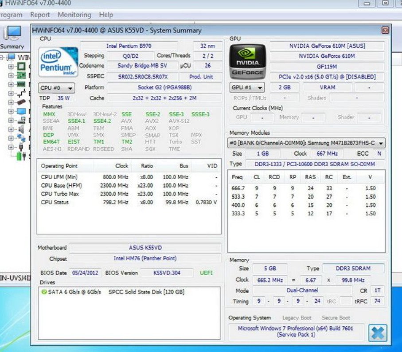Select the Central Processor chip icon in tree
The image size is (402, 352).
pos(21,66)
